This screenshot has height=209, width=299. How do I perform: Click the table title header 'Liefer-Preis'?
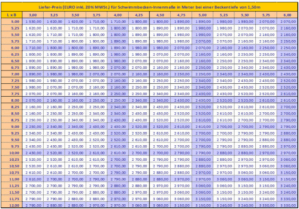(149, 8)
